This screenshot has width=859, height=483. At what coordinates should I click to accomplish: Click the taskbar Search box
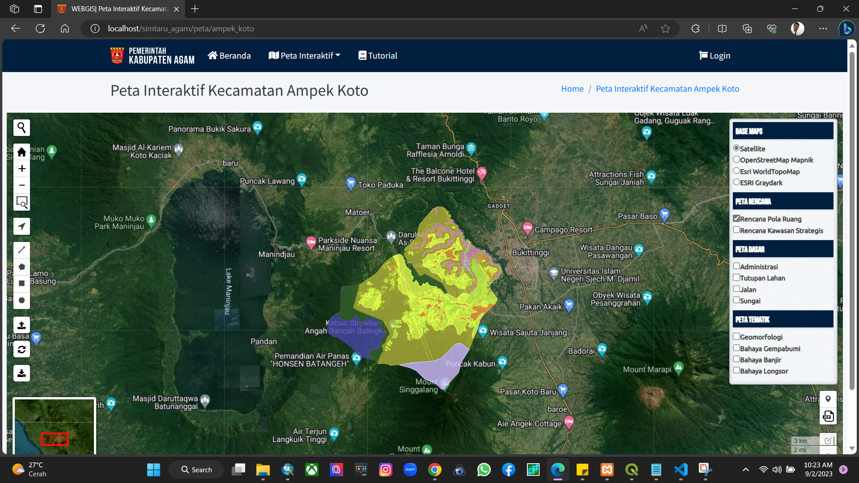pos(196,470)
